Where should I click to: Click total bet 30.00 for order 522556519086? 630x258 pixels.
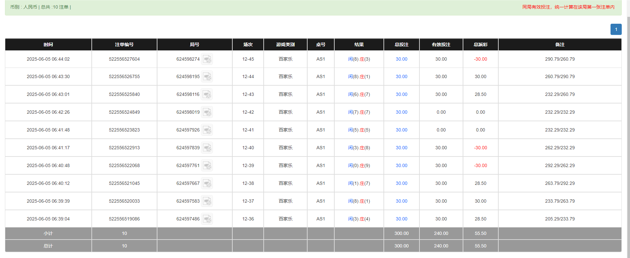click(401, 219)
